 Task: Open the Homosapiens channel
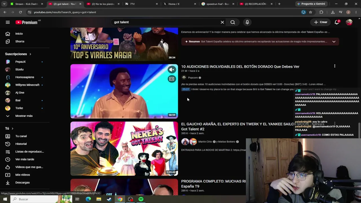point(25,77)
